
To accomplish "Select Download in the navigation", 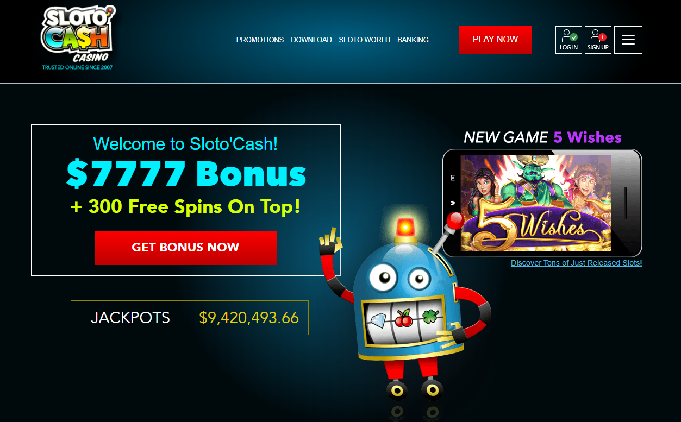I will (x=311, y=40).
